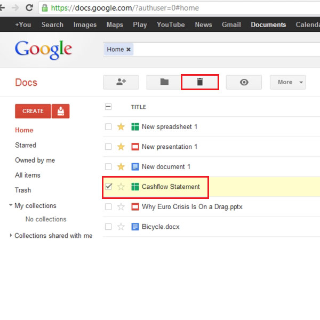The width and height of the screenshot is (320, 320).
Task: Click Documents in the Google bar
Action: [268, 25]
